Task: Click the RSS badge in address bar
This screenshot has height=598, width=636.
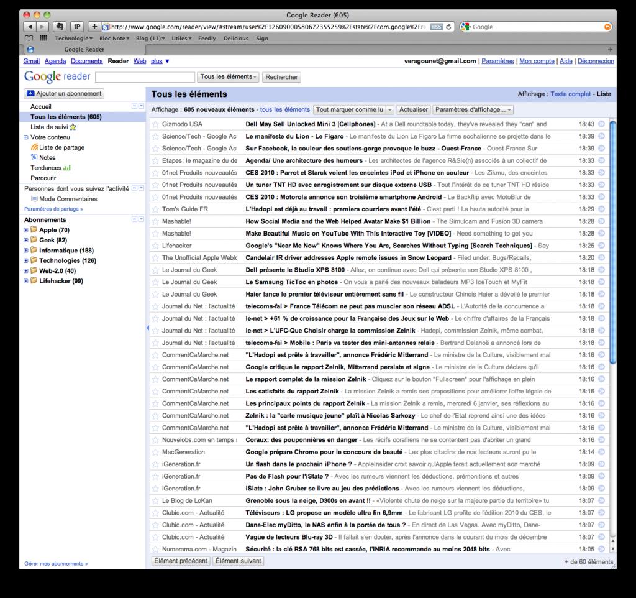Action: [437, 27]
